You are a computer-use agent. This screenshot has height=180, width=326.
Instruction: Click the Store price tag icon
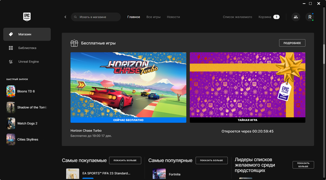11,34
